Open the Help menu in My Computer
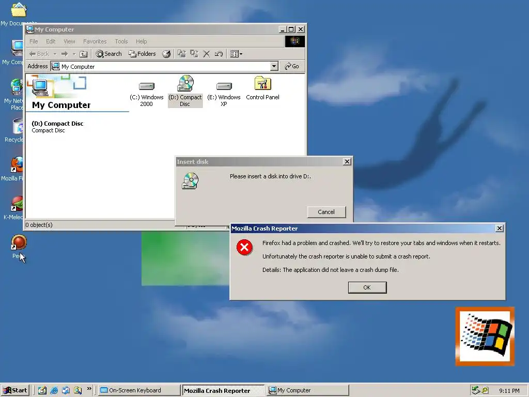The image size is (529, 397). click(x=141, y=41)
